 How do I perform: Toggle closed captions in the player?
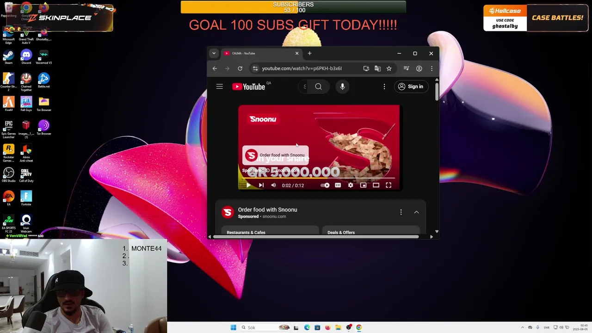click(x=338, y=185)
